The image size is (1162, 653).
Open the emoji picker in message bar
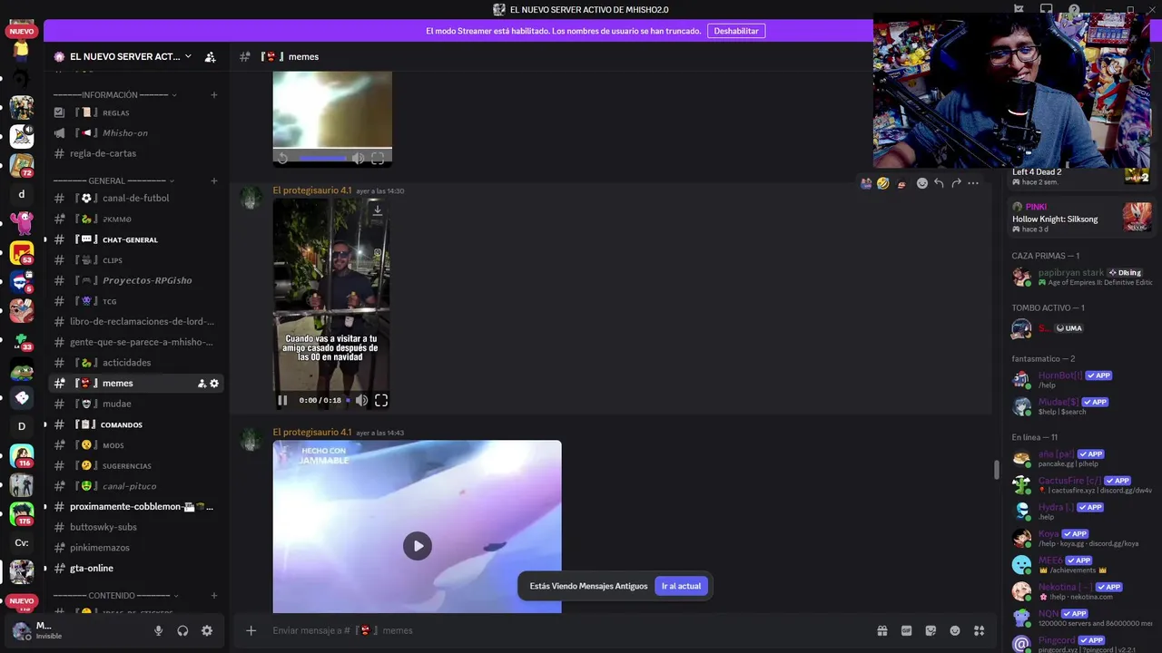pyautogui.click(x=955, y=630)
